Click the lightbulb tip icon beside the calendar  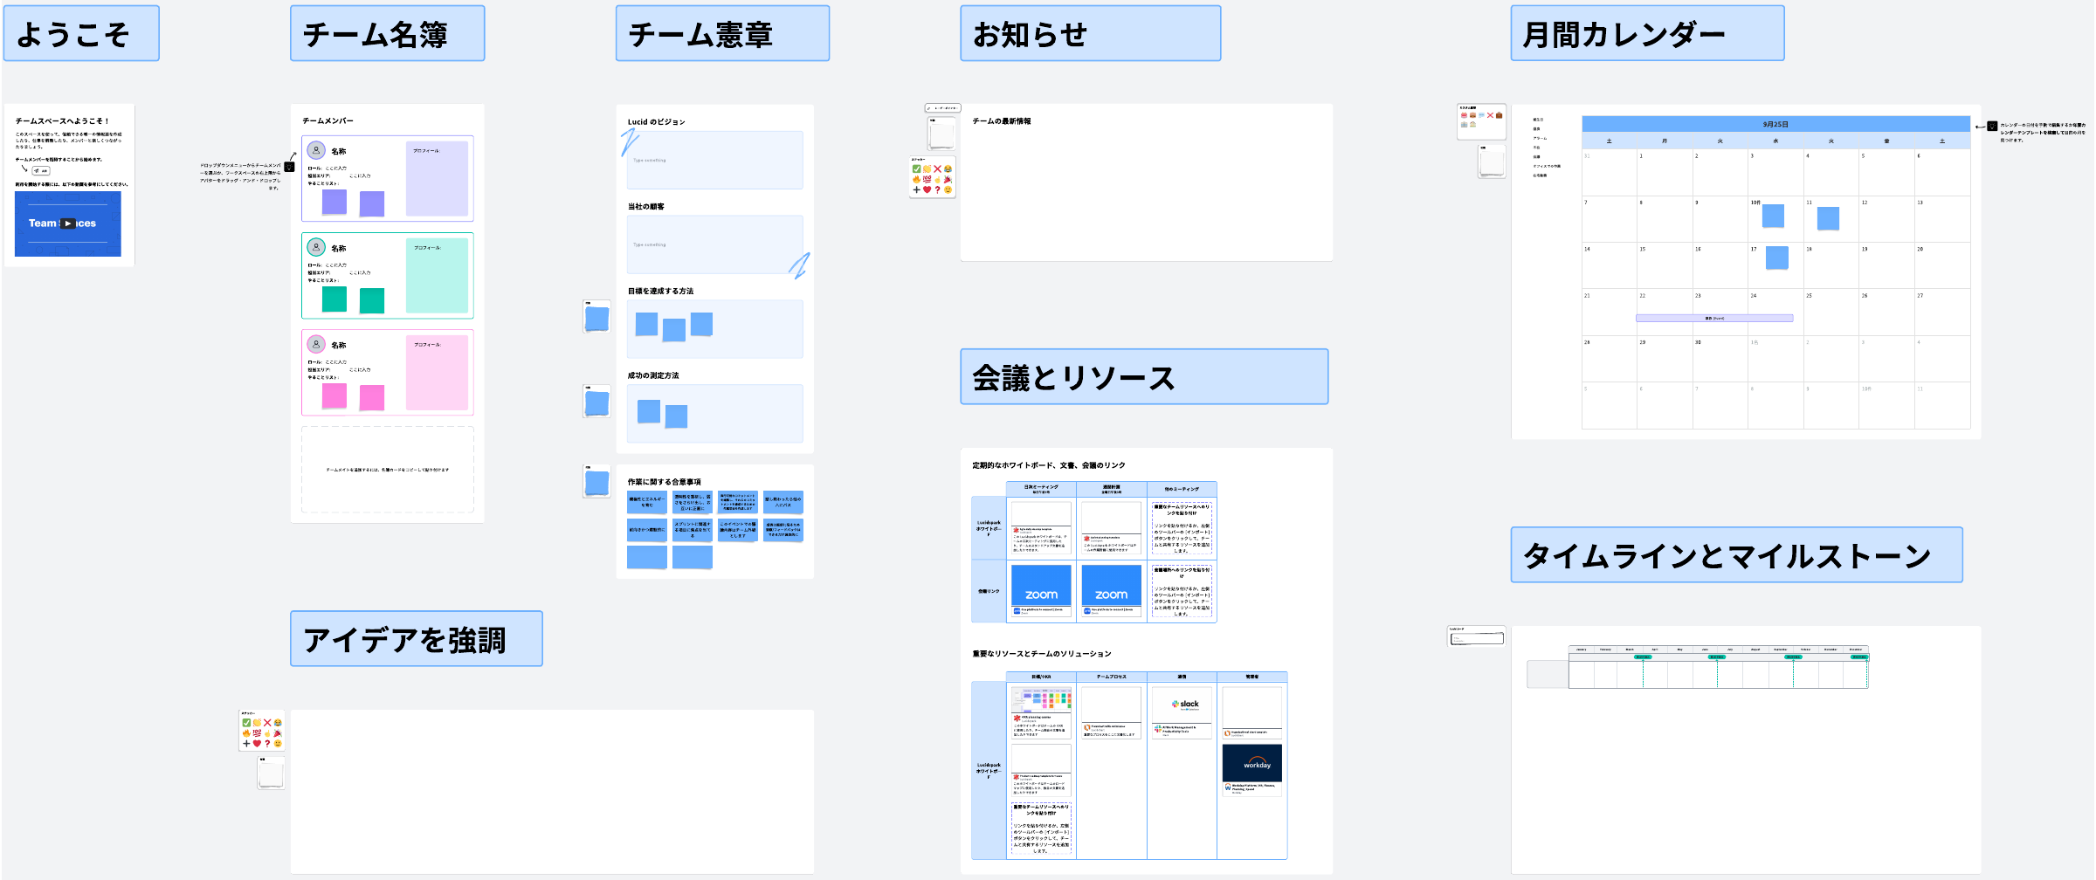click(1992, 127)
